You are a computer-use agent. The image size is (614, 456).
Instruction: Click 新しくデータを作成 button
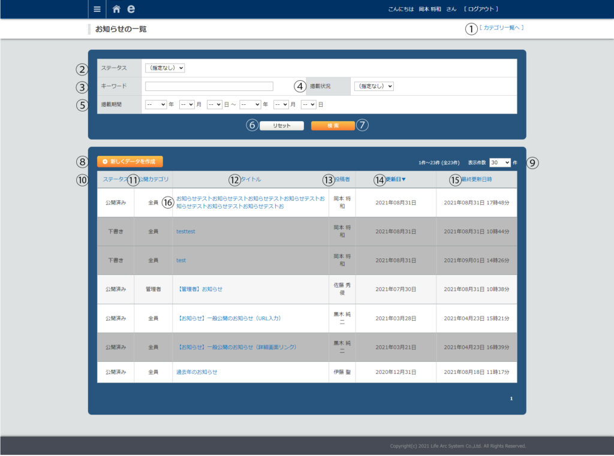[130, 162]
